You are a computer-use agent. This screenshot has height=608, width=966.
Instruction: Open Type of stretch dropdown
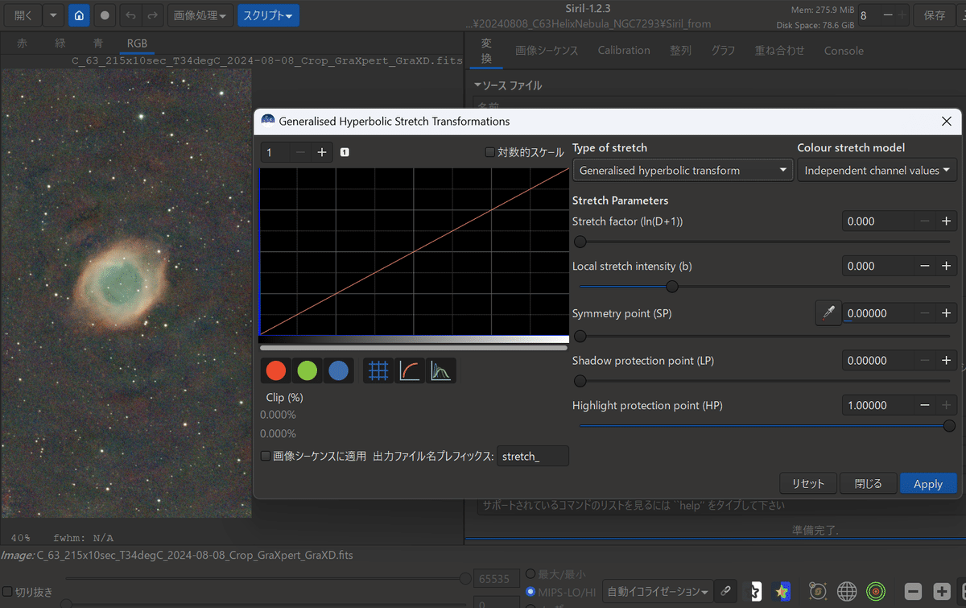[683, 171]
